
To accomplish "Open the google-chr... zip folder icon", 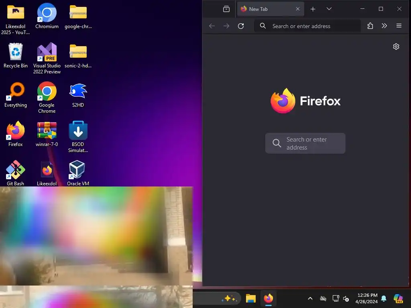I will click(78, 16).
